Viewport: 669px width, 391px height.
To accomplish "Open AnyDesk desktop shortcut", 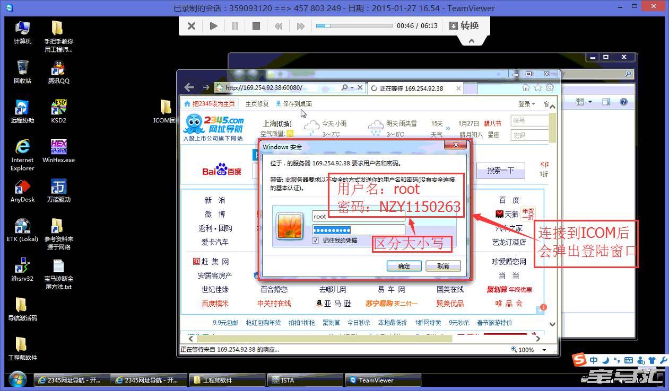I will pyautogui.click(x=22, y=191).
